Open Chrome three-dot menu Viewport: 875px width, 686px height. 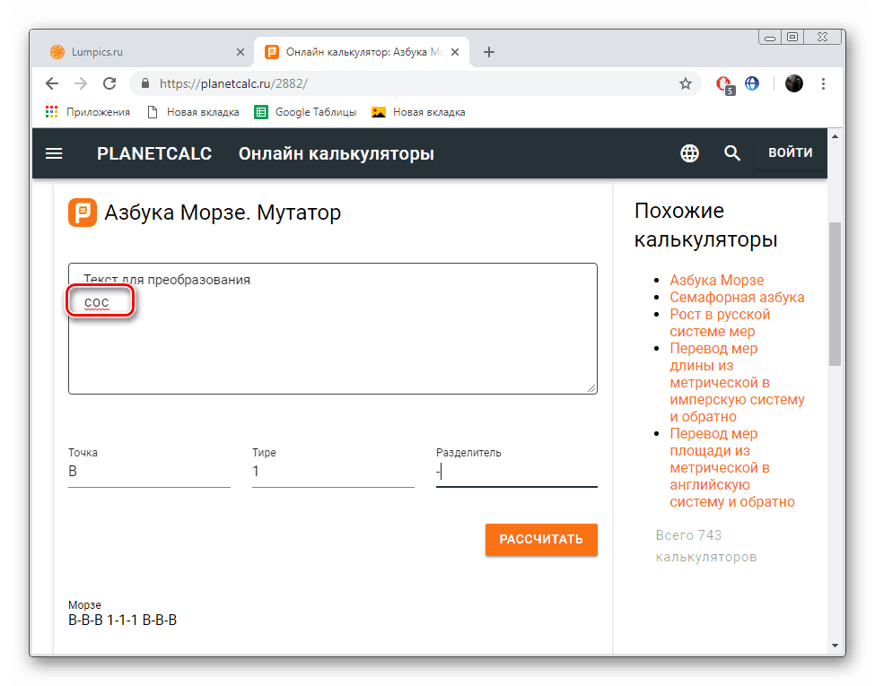click(824, 83)
